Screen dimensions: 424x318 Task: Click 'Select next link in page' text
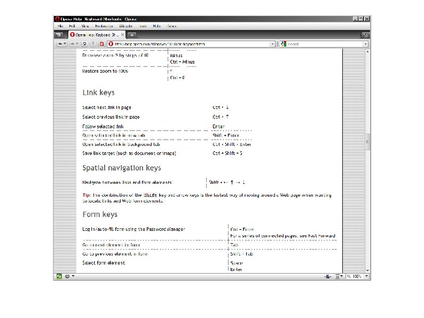coord(107,107)
